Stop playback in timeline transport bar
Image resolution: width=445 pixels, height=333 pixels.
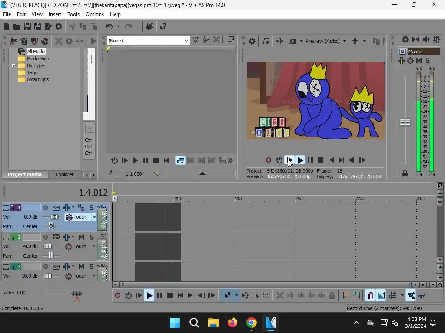click(x=170, y=296)
